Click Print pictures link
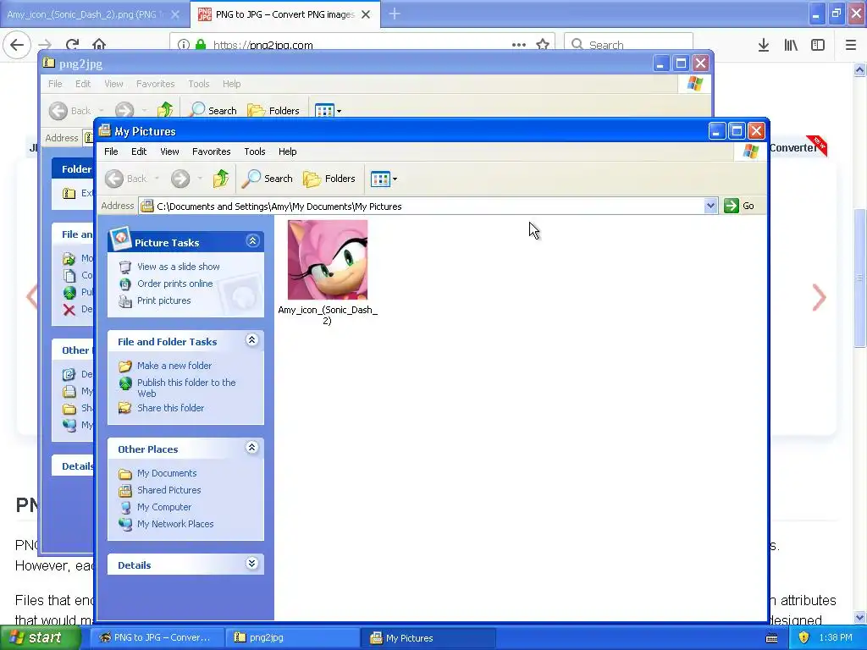 coord(163,300)
